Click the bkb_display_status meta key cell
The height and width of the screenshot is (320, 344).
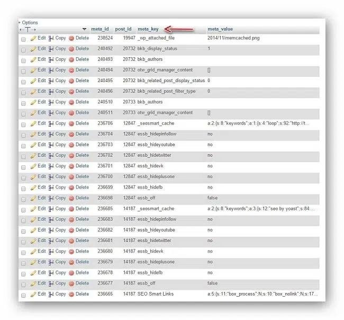(157, 49)
